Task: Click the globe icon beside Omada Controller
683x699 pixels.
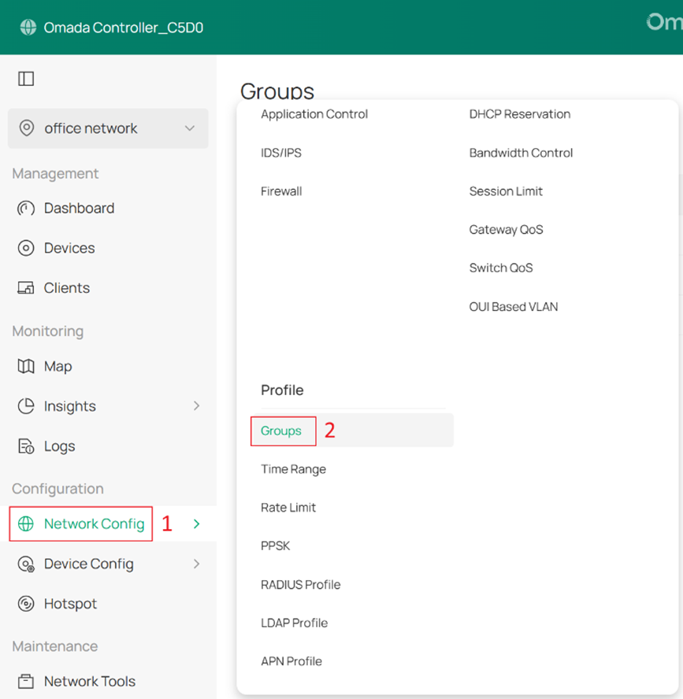Action: tap(28, 28)
